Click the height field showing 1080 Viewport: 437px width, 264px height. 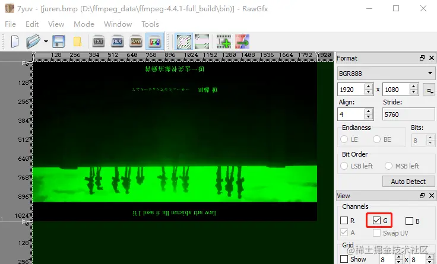click(x=396, y=90)
